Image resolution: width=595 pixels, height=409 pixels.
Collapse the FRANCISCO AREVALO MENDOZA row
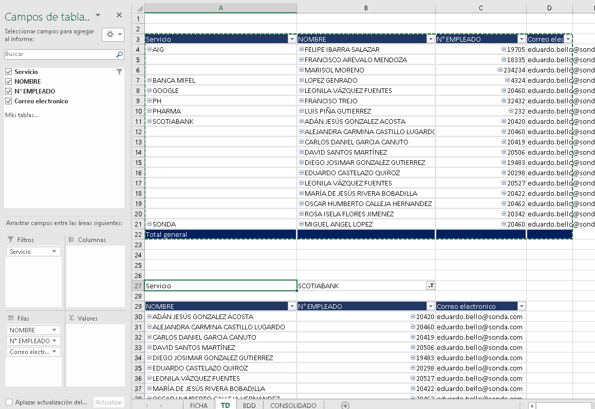(301, 60)
